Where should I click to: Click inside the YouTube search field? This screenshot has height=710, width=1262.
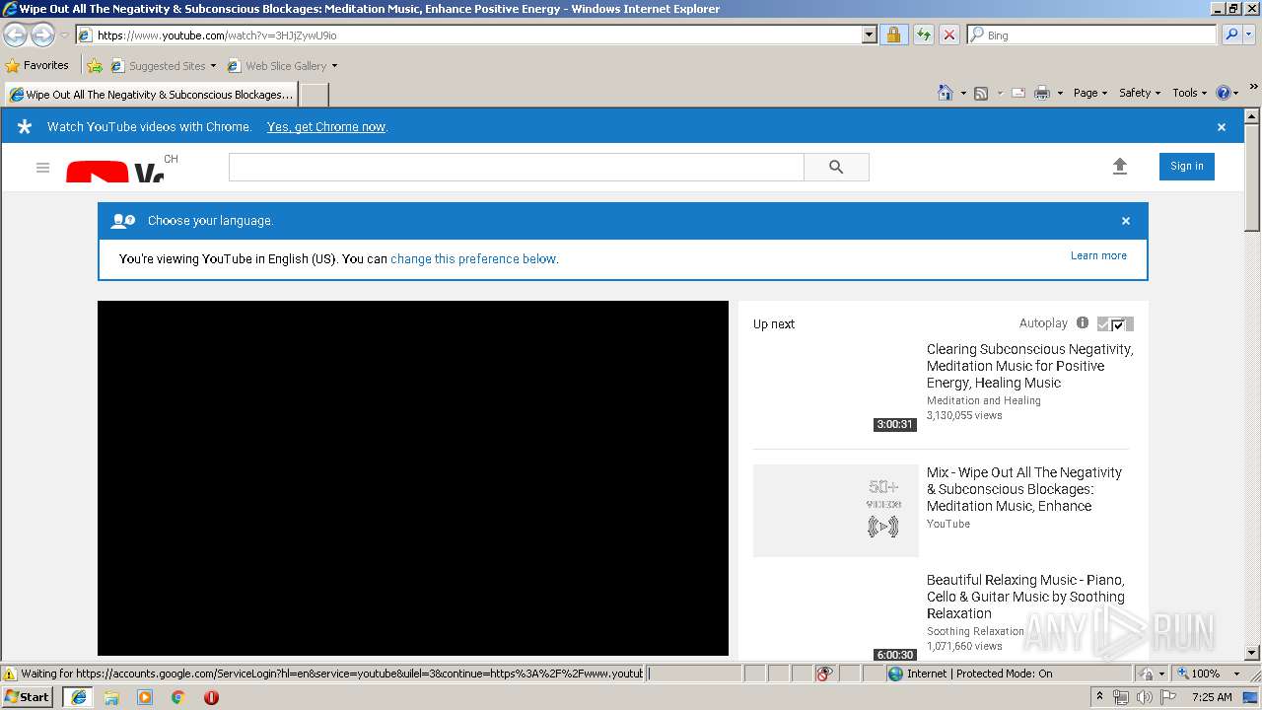pyautogui.click(x=517, y=168)
